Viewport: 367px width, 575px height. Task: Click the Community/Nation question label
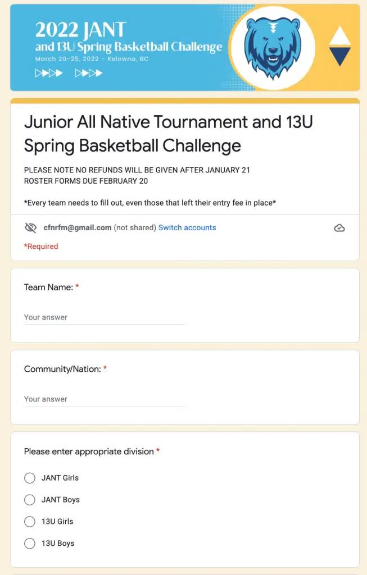tap(62, 369)
